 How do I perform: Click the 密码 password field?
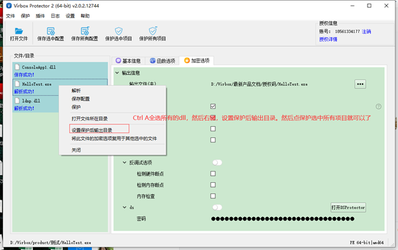283,219
